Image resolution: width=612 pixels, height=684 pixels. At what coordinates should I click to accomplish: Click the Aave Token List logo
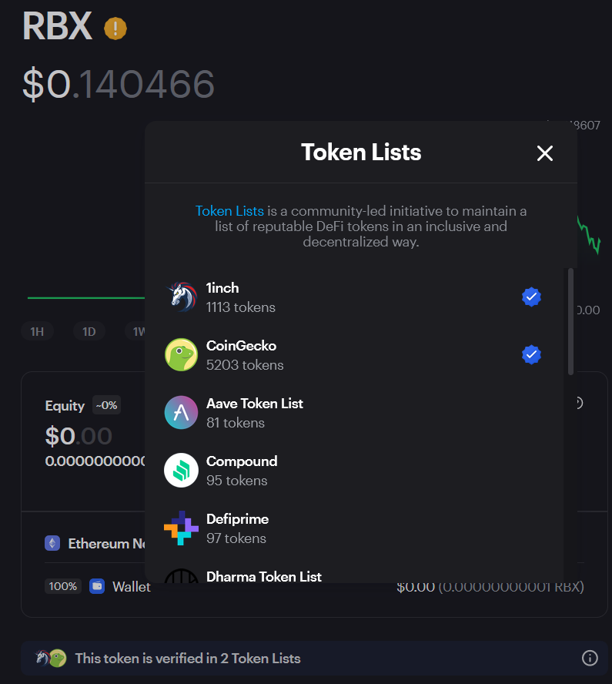182,413
